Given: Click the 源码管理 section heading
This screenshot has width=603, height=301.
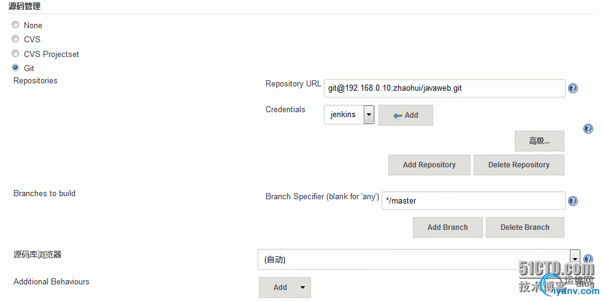Looking at the screenshot, I should (x=25, y=6).
